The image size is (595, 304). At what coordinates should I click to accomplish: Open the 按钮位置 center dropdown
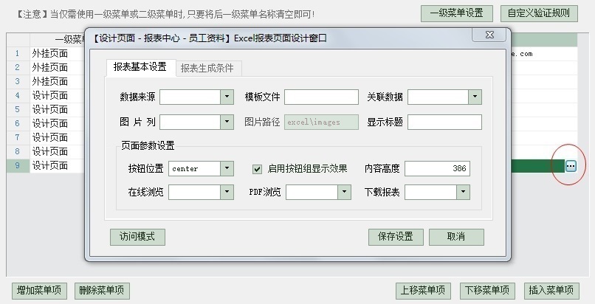coord(227,169)
